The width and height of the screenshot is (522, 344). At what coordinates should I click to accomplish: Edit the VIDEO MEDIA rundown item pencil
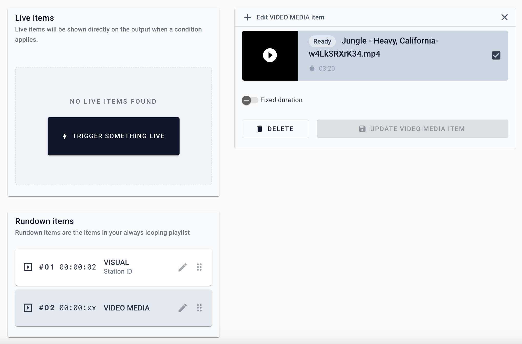183,308
